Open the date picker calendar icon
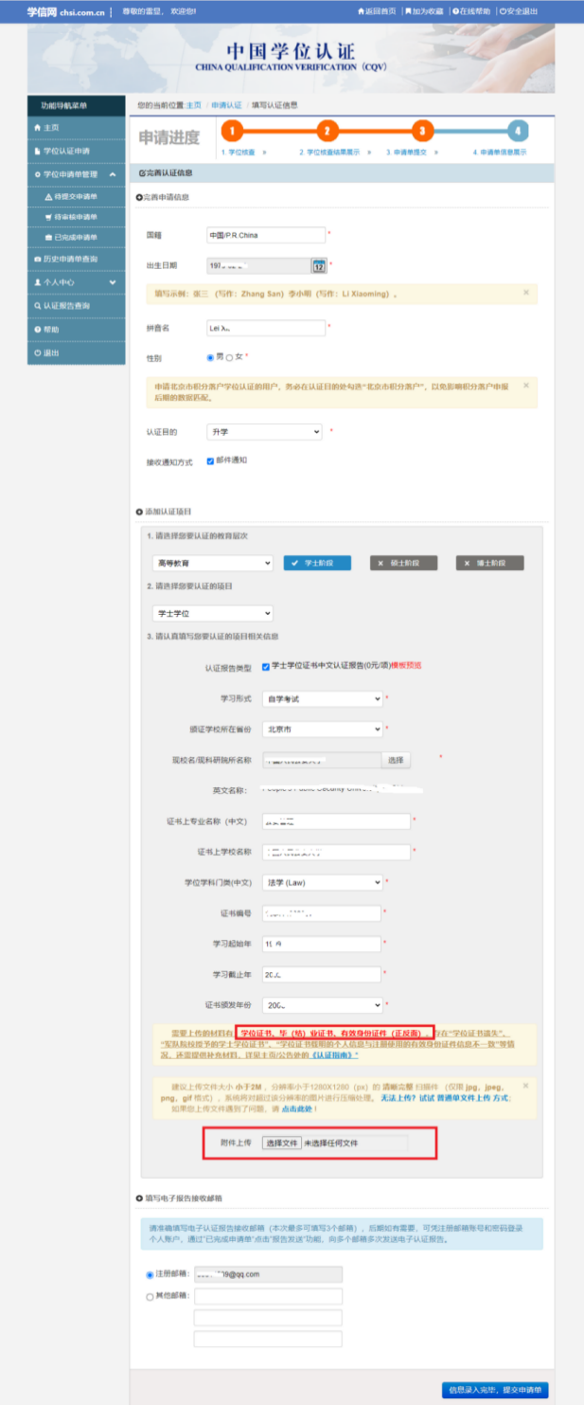The height and width of the screenshot is (1405, 584). point(319,266)
